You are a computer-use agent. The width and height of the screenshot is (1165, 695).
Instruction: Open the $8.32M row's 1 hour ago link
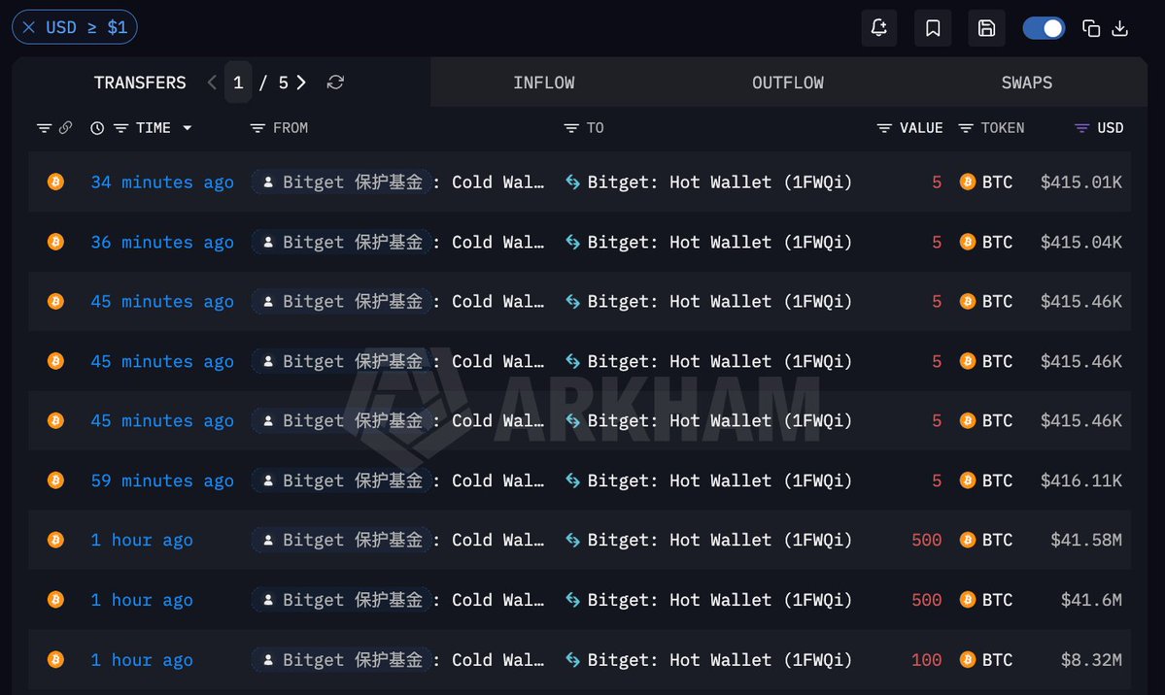coord(141,659)
